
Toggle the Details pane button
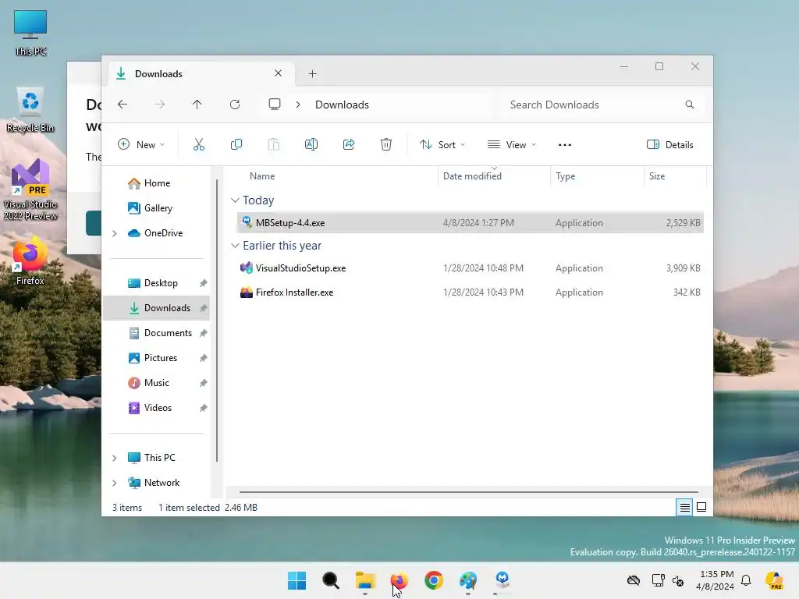click(x=669, y=144)
